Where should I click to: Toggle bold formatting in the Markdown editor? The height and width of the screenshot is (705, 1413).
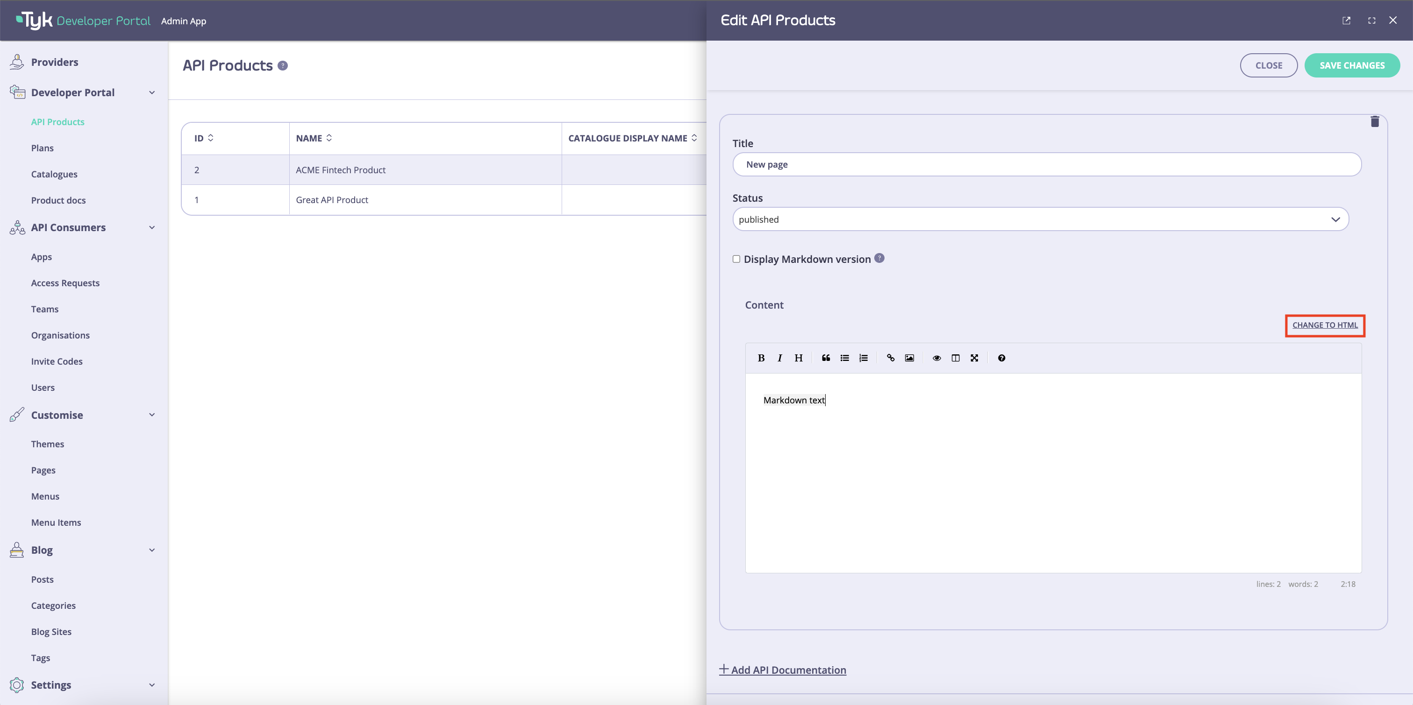[x=761, y=358]
